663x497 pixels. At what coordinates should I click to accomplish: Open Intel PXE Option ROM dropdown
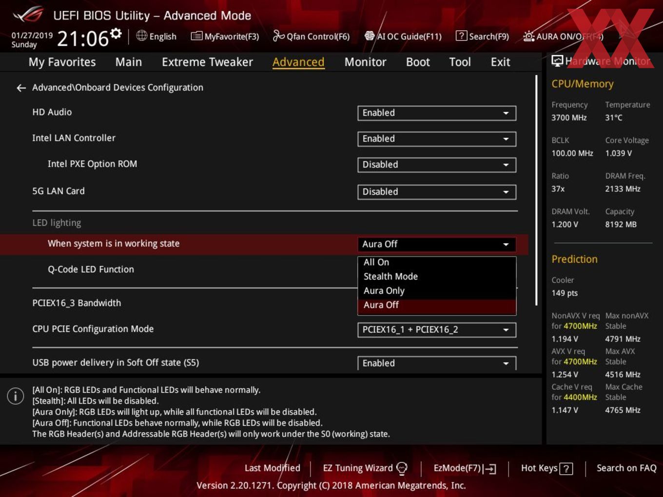[x=436, y=165]
